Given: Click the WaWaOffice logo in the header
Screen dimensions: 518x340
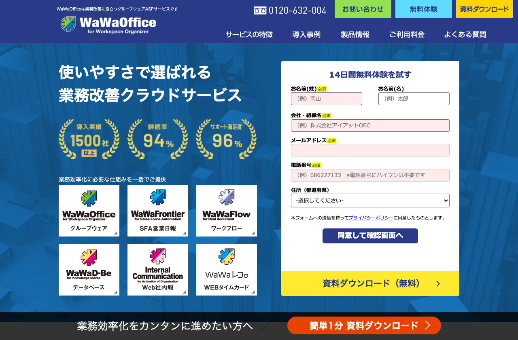Looking at the screenshot, I should pos(107,25).
